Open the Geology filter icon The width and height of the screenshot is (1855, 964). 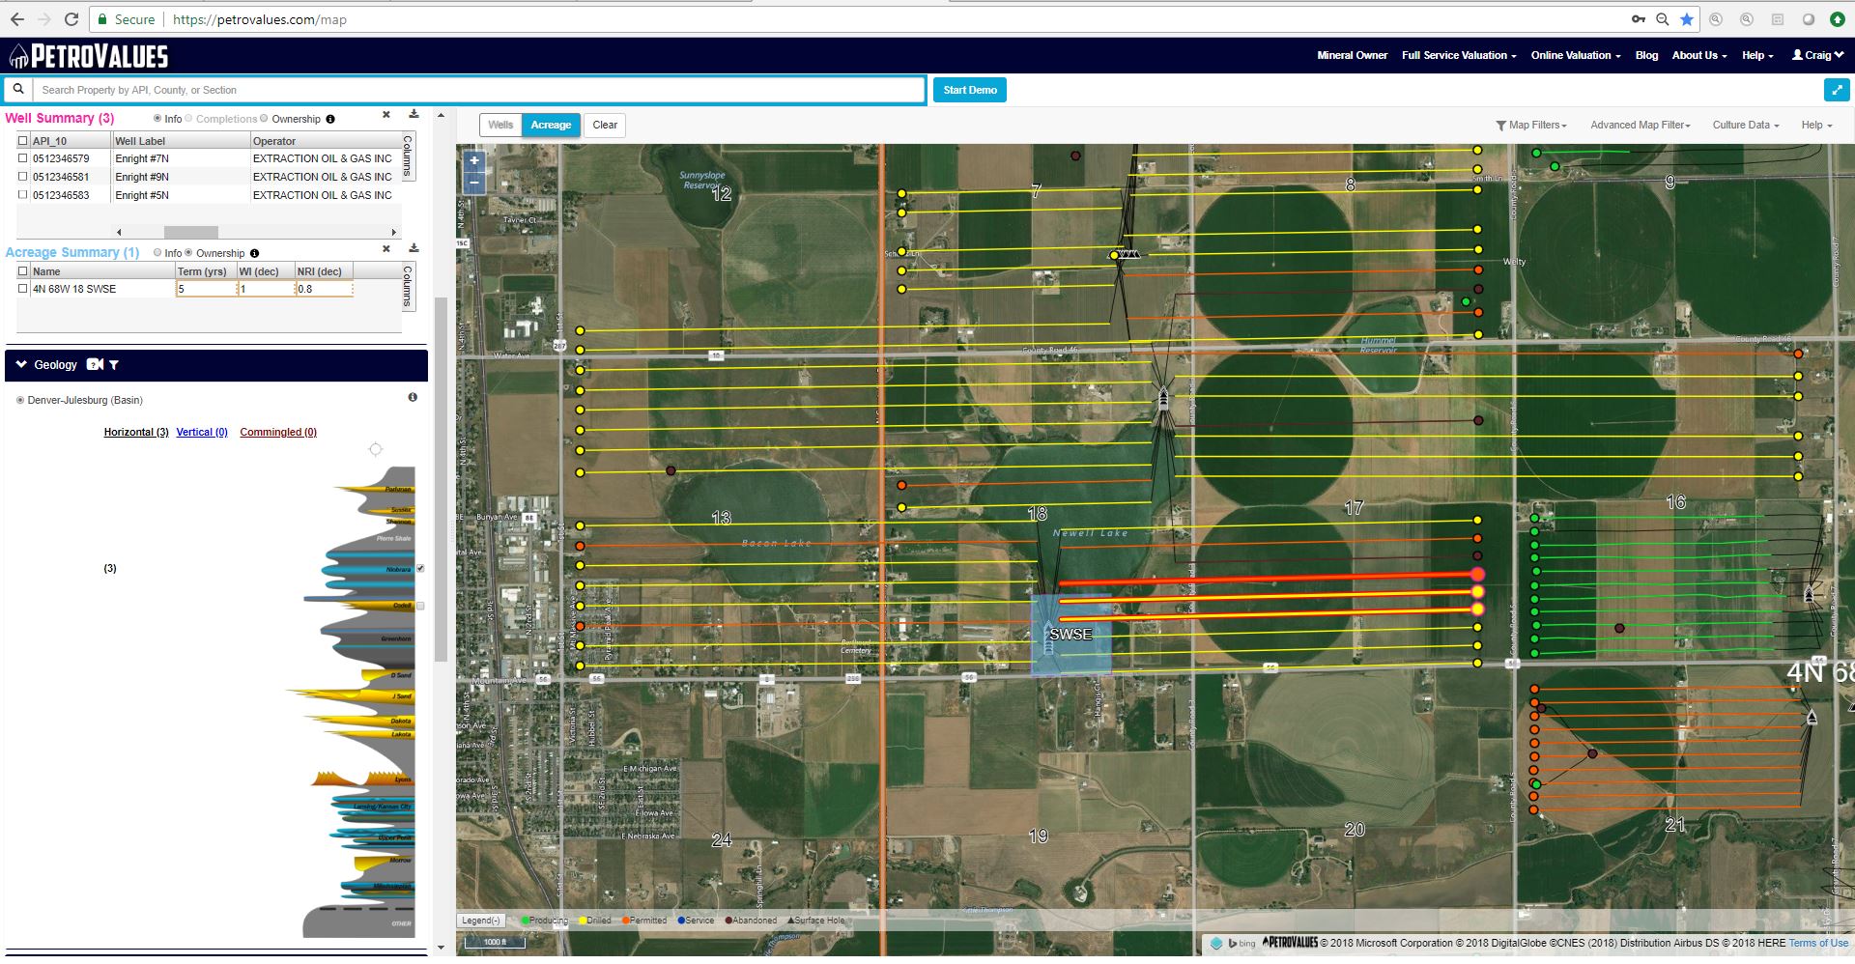pos(114,365)
